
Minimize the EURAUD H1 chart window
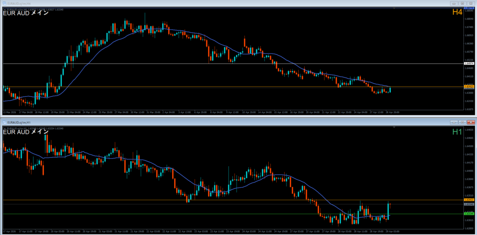coord(454,121)
